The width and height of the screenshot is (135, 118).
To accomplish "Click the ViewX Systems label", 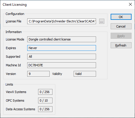I will pos(16,92).
